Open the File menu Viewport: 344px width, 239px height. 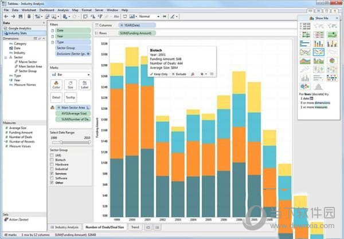(x=6, y=10)
